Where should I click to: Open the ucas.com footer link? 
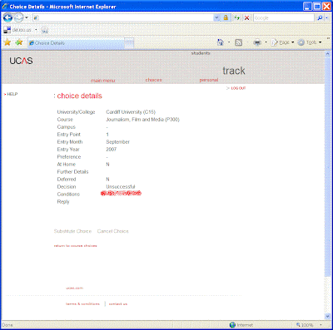[74, 288]
